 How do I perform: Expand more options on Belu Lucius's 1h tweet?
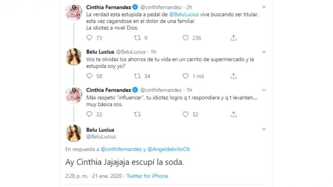pos(264,52)
